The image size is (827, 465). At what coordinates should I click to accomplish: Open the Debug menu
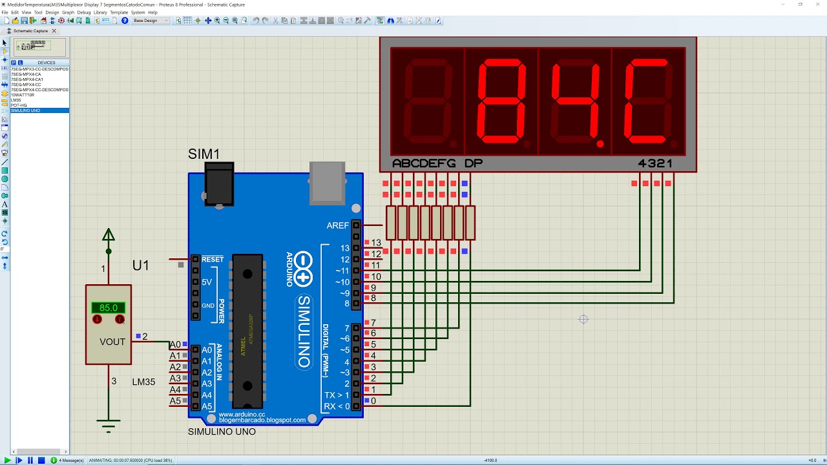(x=84, y=12)
